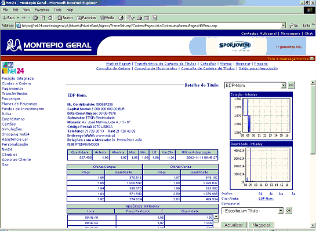Open the Favorites toolbar button
316x231 pixels.
pyautogui.click(x=86, y=18)
